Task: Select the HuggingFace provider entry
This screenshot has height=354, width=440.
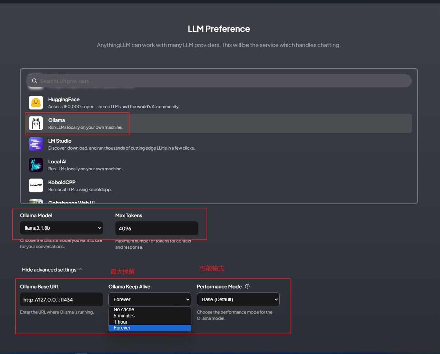Action: (x=219, y=103)
